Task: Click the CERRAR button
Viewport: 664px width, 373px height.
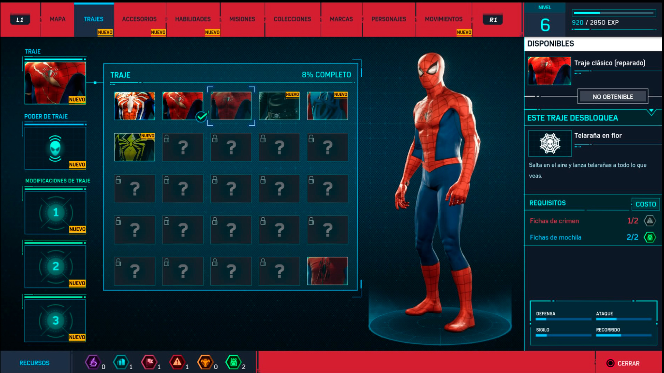Action: point(623,363)
